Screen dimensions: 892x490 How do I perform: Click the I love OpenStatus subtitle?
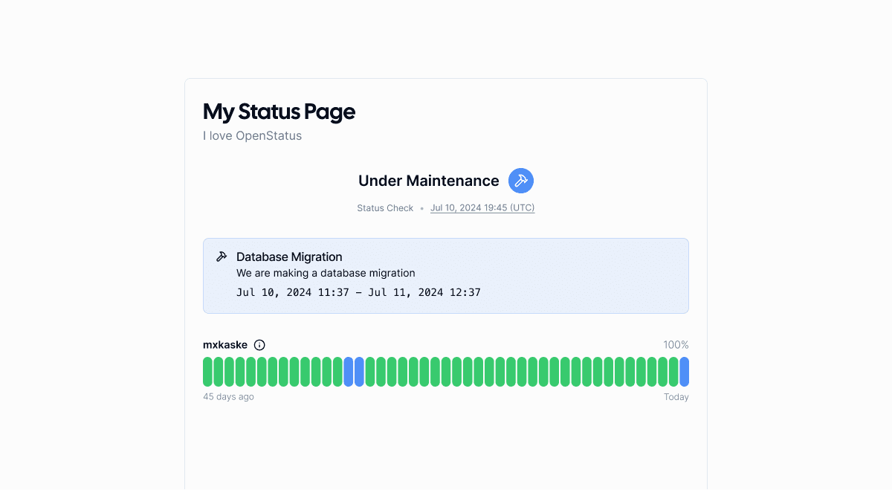click(252, 135)
